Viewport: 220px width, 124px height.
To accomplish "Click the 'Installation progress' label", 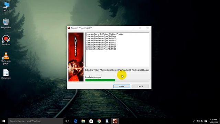I will [93, 77].
